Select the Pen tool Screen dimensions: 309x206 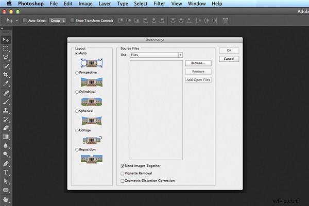pos(6,164)
